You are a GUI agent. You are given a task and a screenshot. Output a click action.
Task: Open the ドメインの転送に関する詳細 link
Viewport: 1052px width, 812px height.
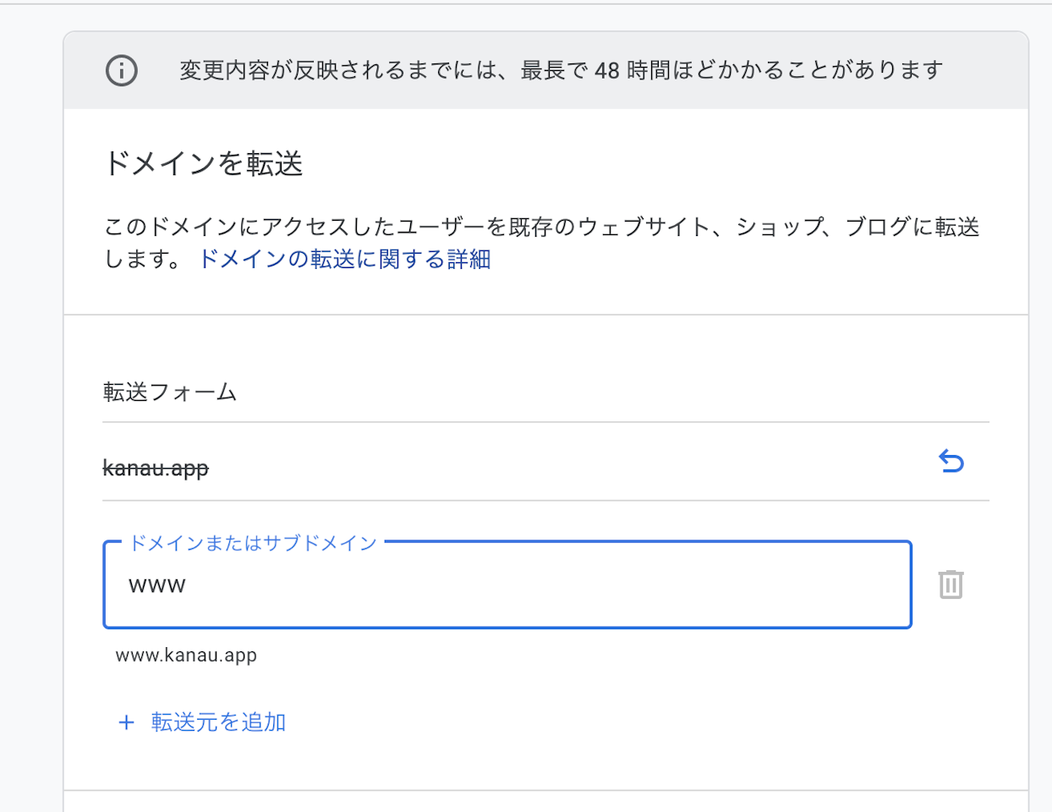pyautogui.click(x=344, y=259)
